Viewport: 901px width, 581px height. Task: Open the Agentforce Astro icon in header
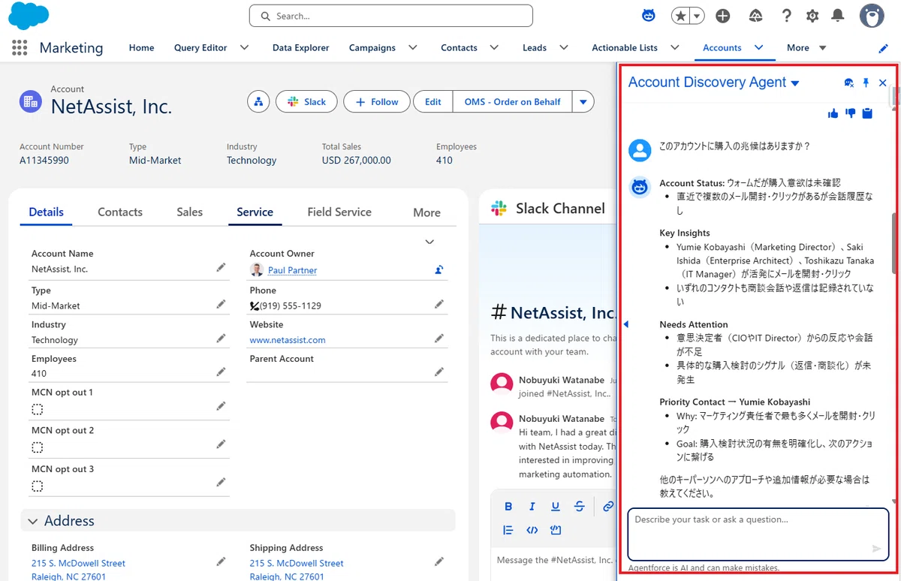pyautogui.click(x=648, y=16)
